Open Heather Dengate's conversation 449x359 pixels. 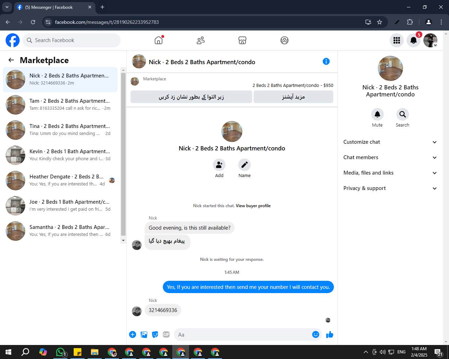pyautogui.click(x=60, y=181)
